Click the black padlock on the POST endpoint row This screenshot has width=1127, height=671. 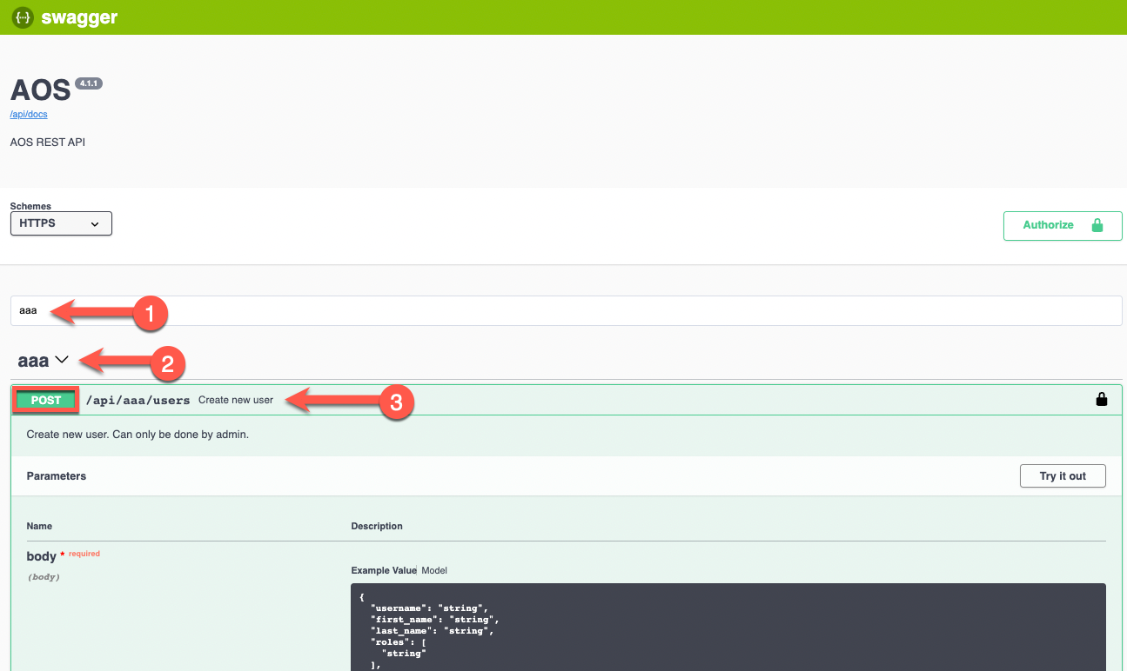(x=1101, y=398)
